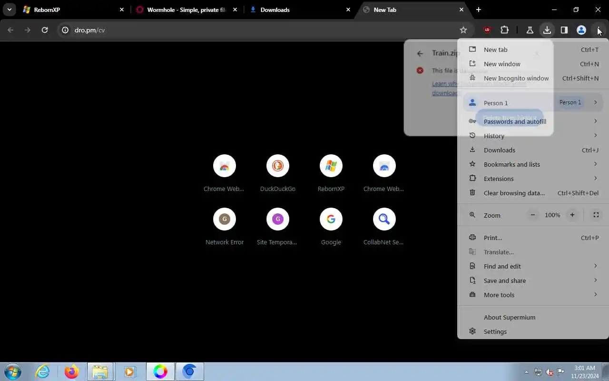
Task: Go back to previous page
Action: point(10,30)
